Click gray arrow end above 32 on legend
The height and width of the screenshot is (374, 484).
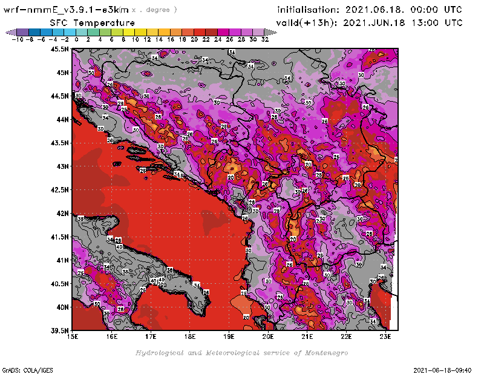tap(270, 32)
